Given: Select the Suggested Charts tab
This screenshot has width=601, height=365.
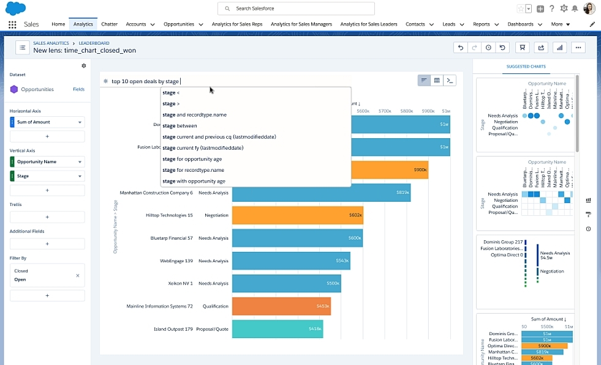Looking at the screenshot, I should pyautogui.click(x=526, y=67).
